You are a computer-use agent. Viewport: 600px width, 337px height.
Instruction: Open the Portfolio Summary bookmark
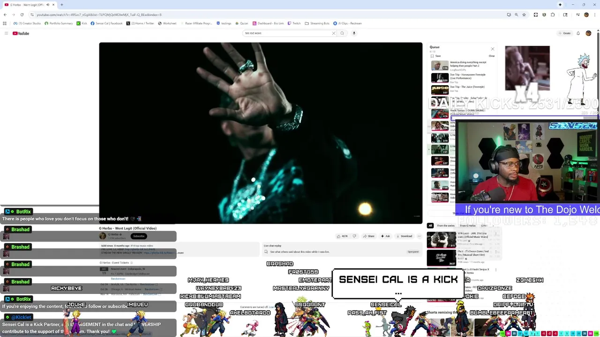59,23
